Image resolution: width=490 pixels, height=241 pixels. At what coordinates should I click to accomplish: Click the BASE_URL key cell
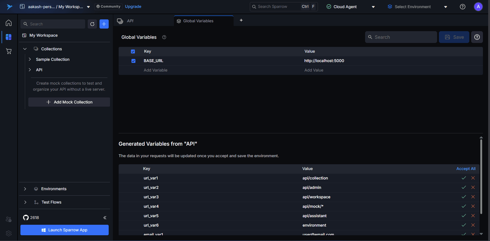click(153, 61)
